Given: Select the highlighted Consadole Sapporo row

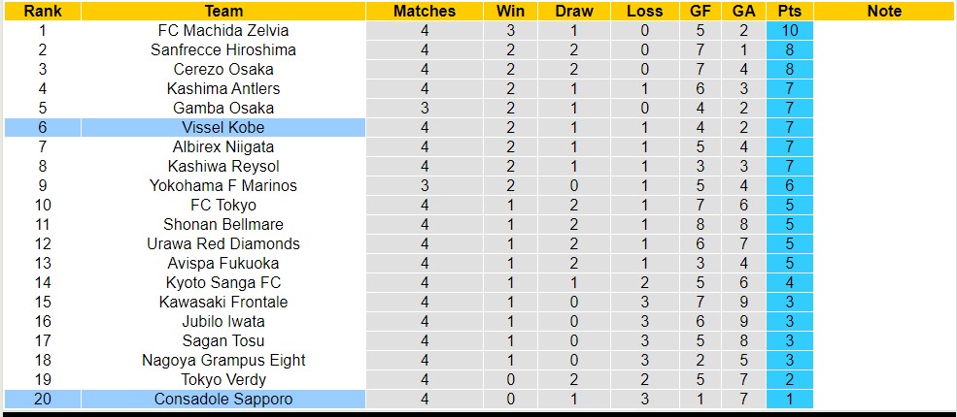Looking at the screenshot, I should (223, 399).
